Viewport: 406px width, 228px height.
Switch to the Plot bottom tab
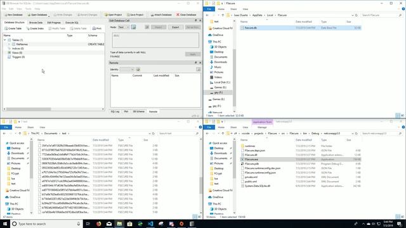tap(126, 111)
